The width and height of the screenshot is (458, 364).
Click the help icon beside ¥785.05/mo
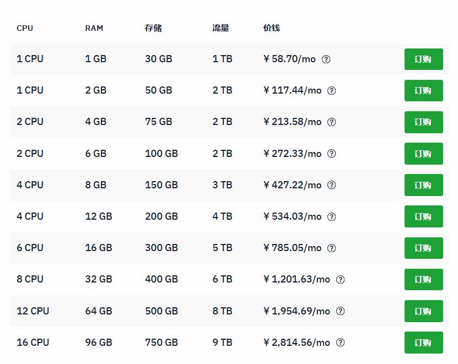click(x=331, y=248)
